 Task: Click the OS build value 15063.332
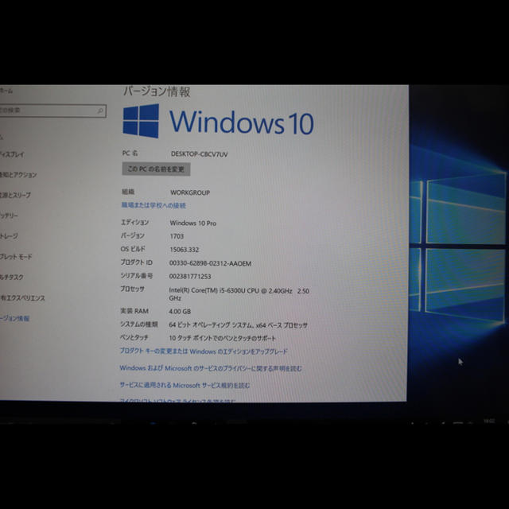[184, 250]
